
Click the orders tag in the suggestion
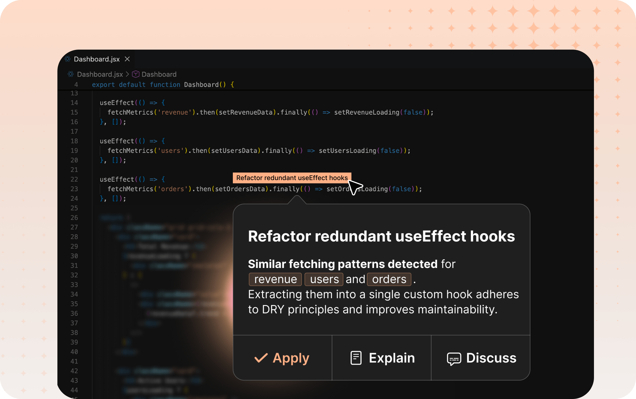click(389, 279)
